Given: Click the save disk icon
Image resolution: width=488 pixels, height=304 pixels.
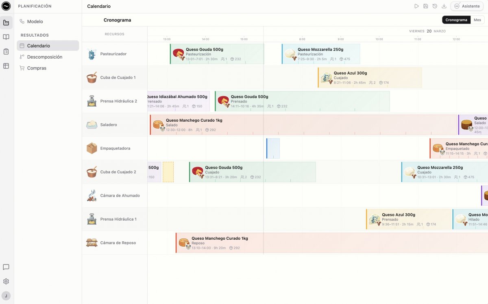Looking at the screenshot, I should (x=425, y=6).
